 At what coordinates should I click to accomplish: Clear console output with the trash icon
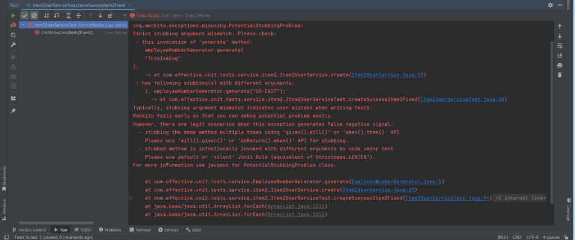pyautogui.click(x=559, y=75)
